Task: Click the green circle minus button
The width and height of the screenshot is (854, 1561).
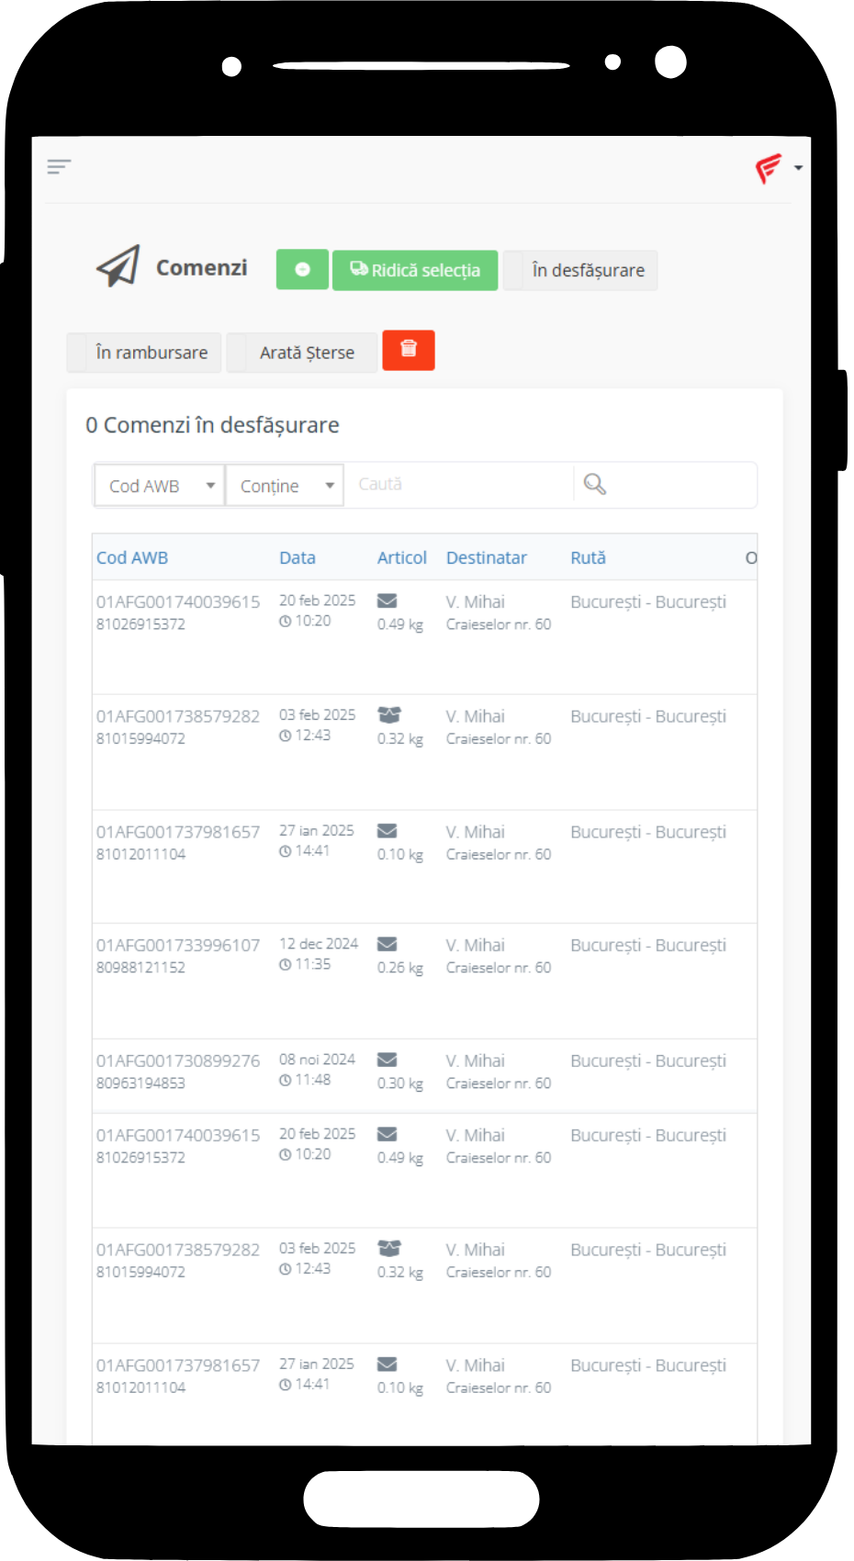Action: coord(302,270)
